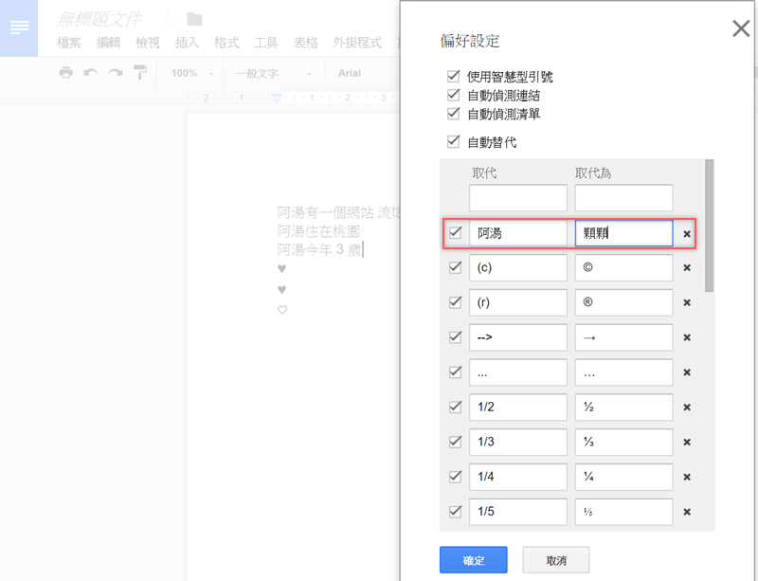
Task: Uncheck the 1/5 substitution checkbox
Action: pos(456,512)
